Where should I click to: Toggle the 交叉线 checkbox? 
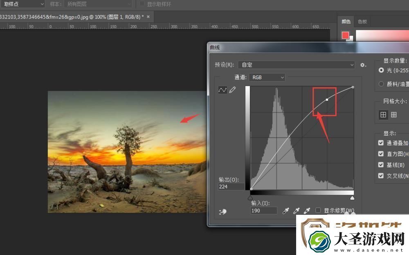coord(381,176)
